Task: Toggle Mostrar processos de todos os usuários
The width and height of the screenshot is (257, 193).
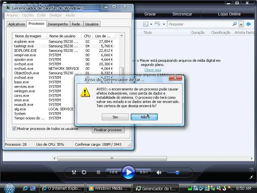Action: [x=14, y=129]
